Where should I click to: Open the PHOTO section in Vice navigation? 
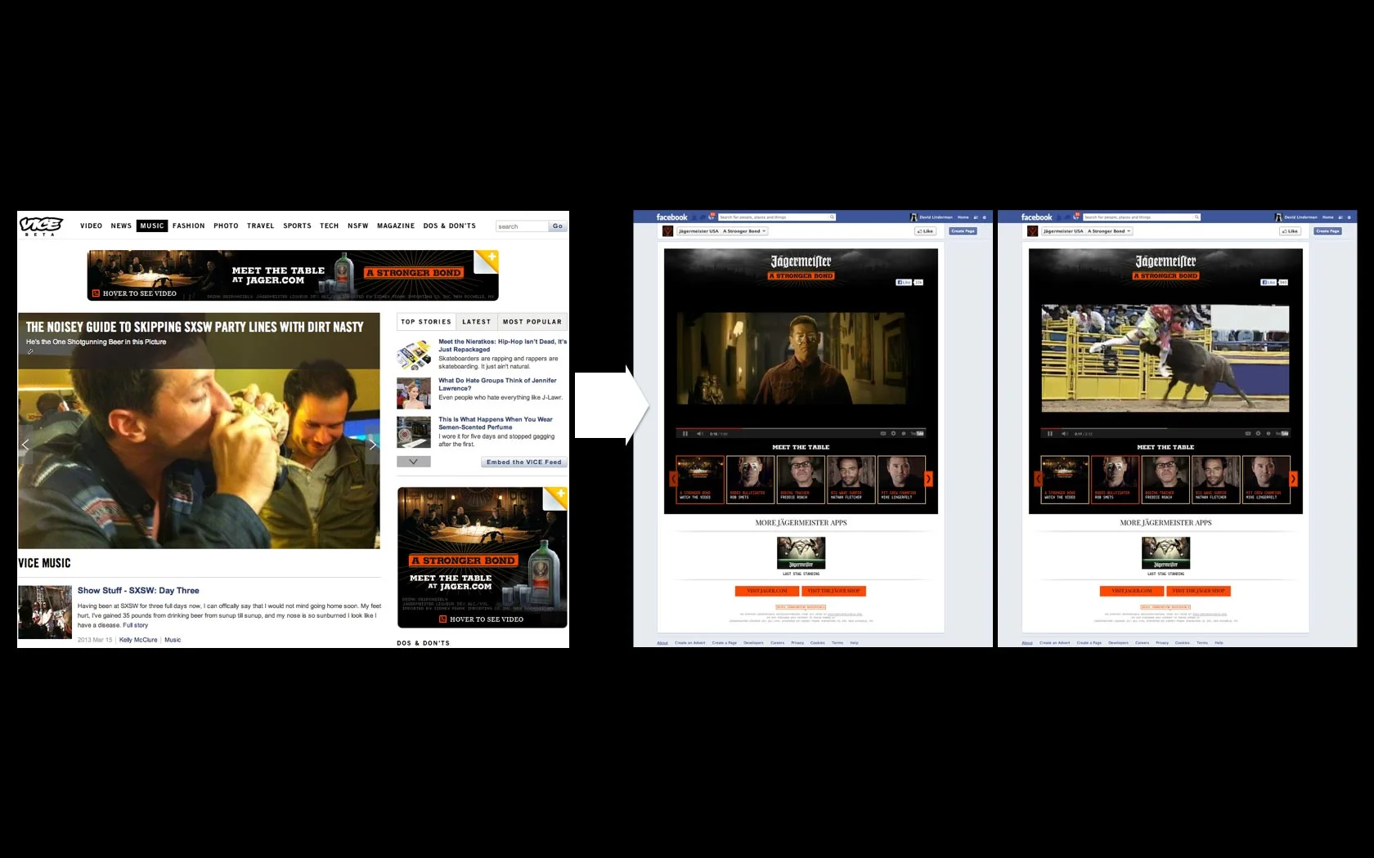[227, 226]
